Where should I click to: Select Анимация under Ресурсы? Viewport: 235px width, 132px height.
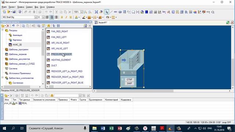[17, 35]
